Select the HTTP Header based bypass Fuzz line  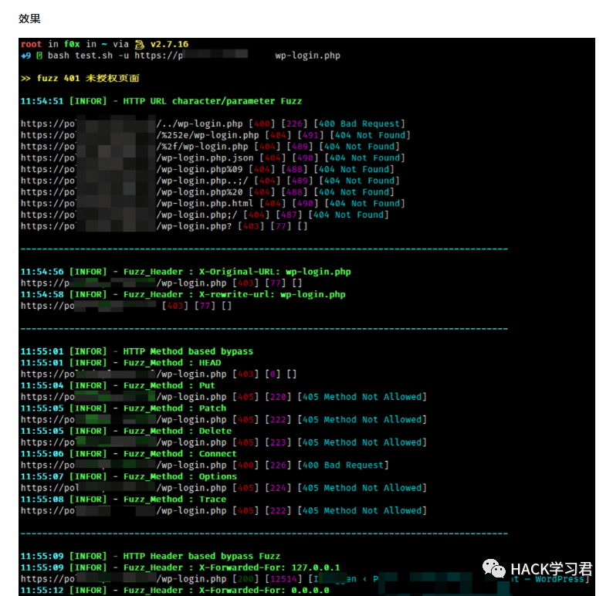click(151, 556)
